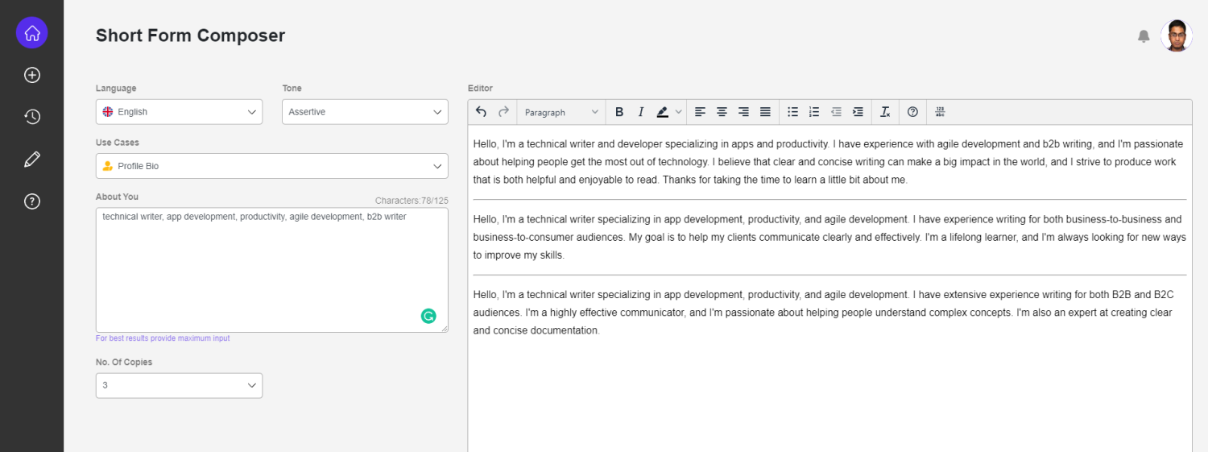1208x452 pixels.
Task: Click the pencil icon in the sidebar
Action: coord(32,160)
